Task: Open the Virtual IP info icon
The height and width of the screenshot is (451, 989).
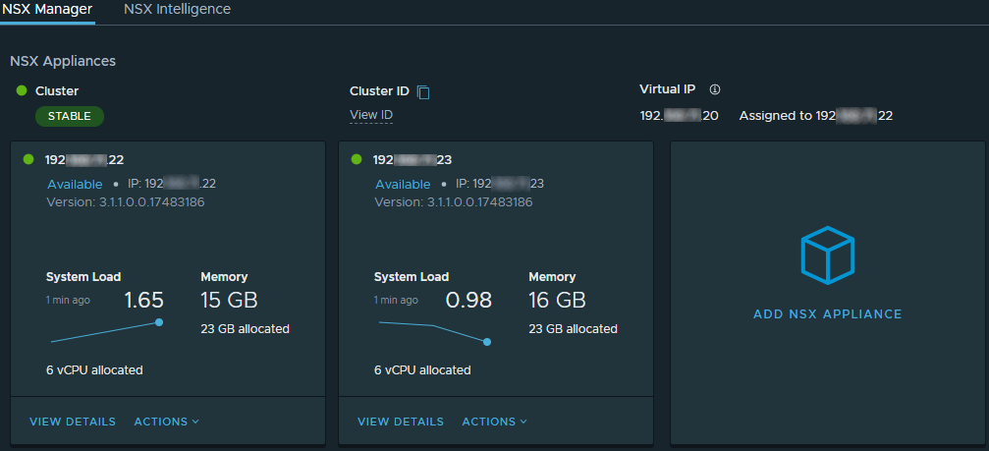Action: pos(715,89)
